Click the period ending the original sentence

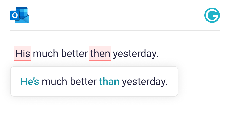click(x=157, y=56)
